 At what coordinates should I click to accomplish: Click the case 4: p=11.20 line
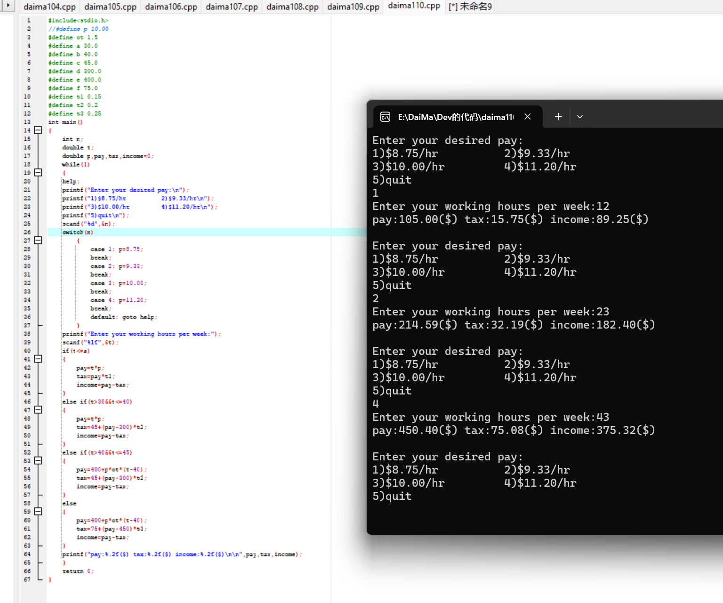point(119,300)
